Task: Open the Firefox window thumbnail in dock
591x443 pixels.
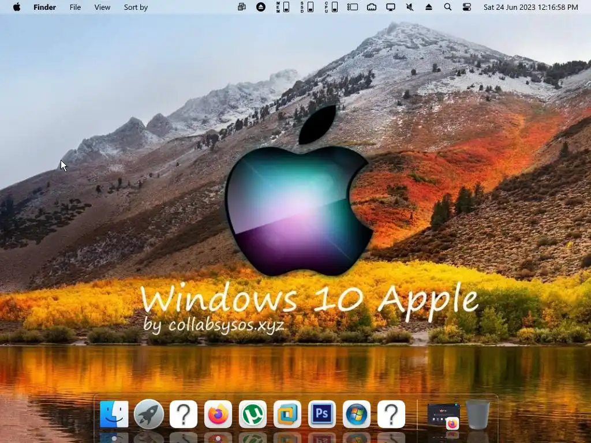Action: pos(444,415)
